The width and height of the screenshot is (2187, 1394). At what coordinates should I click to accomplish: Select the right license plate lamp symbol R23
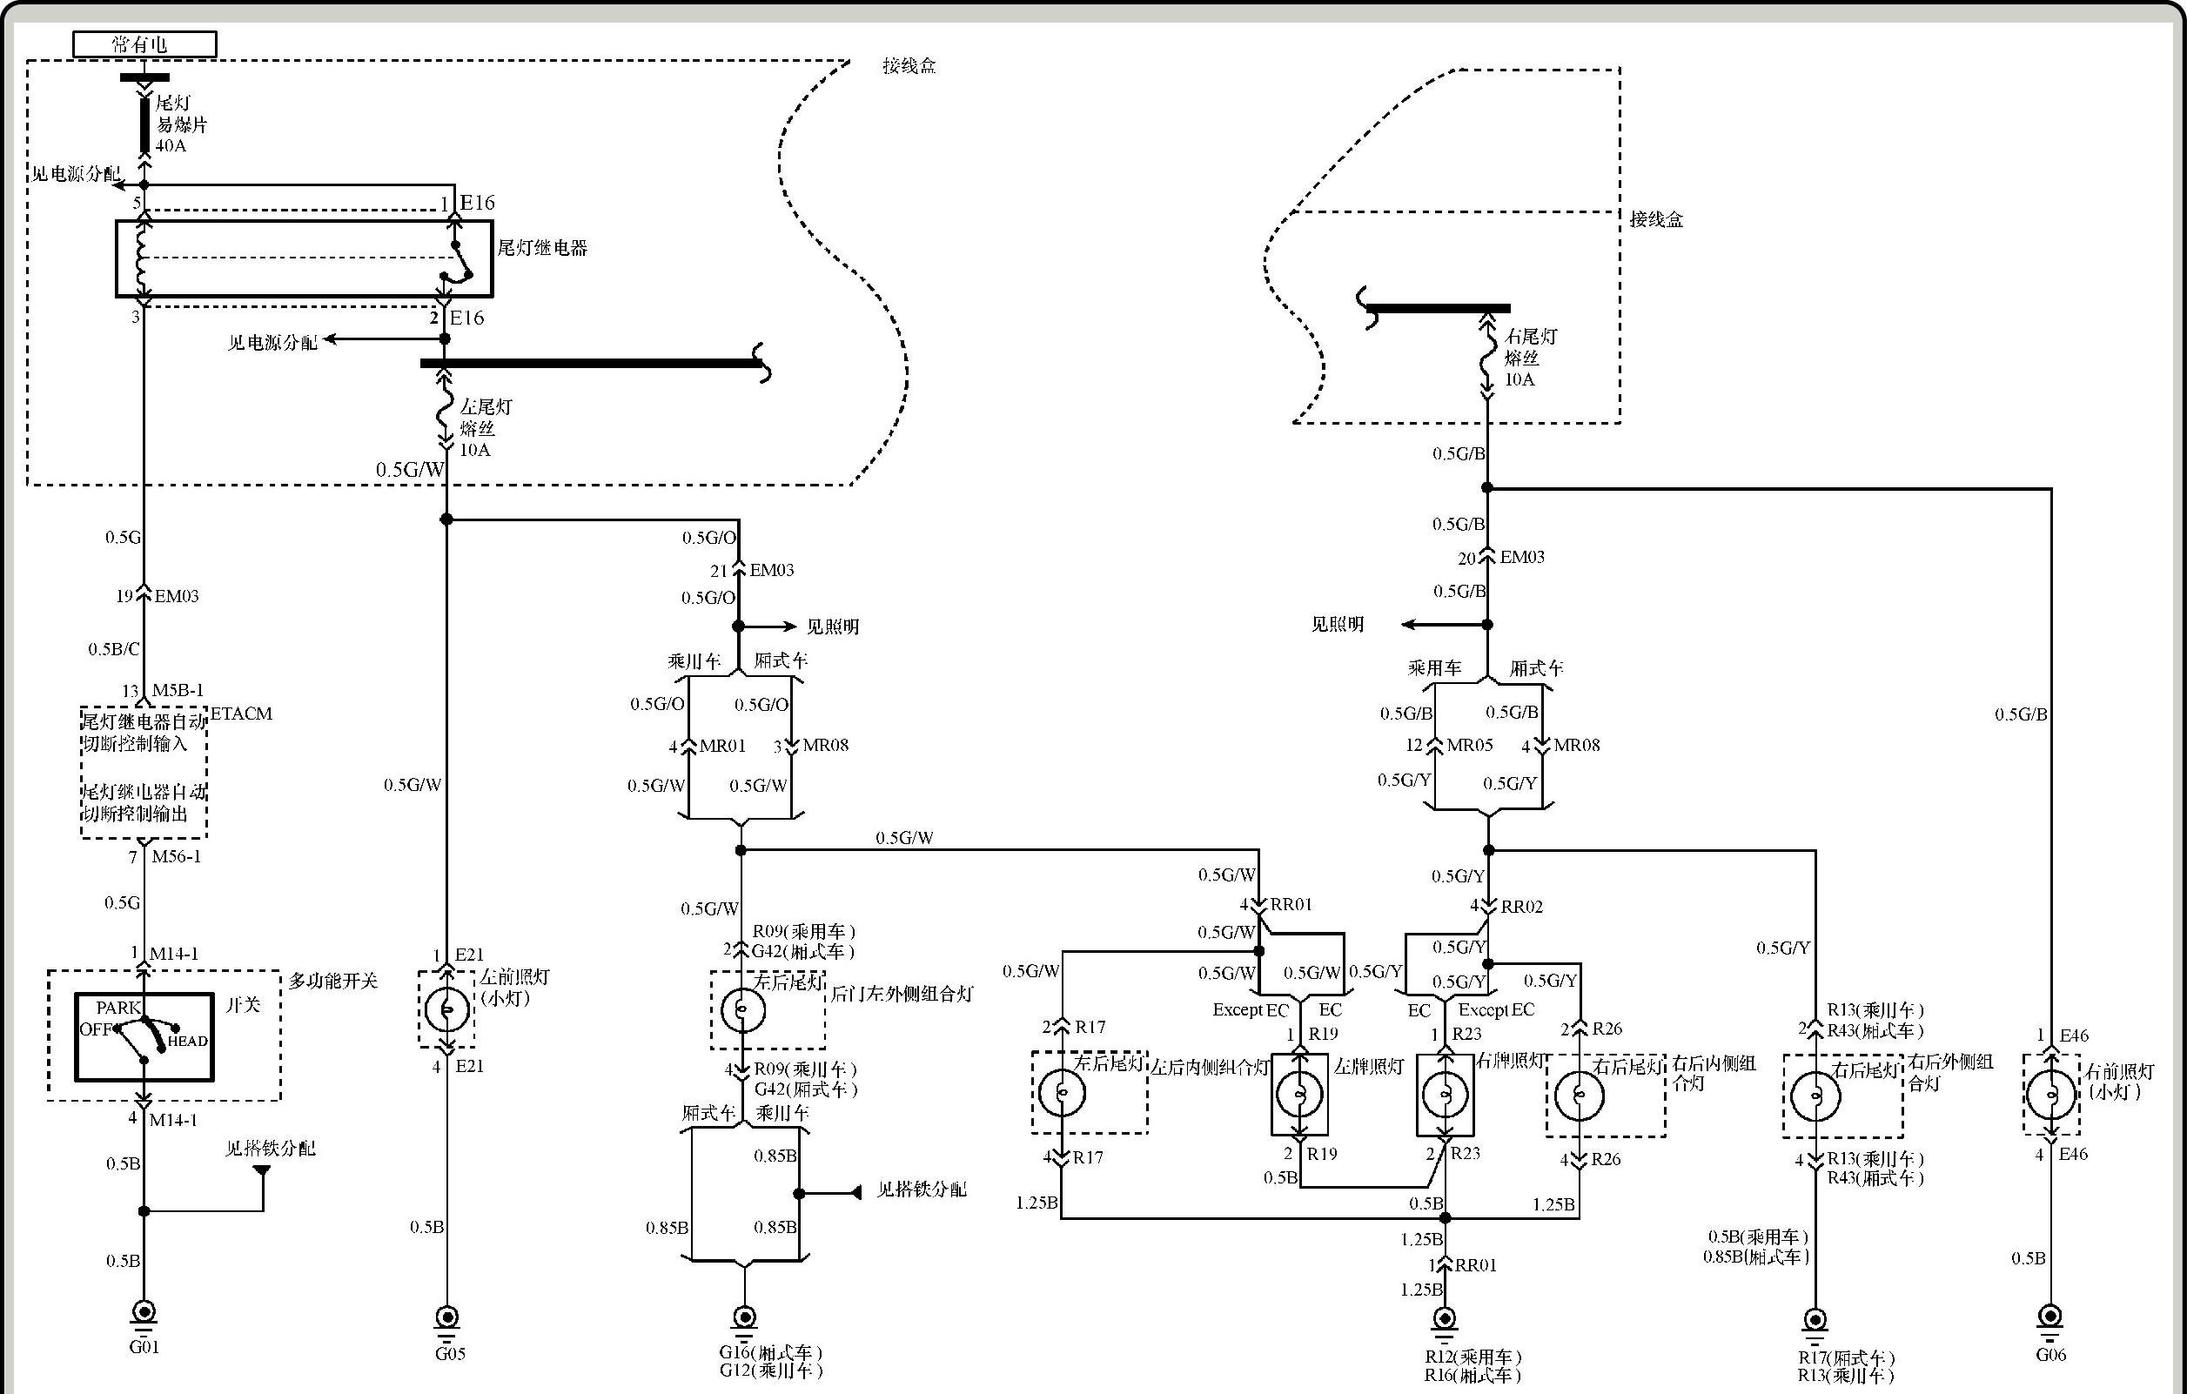1444,1095
